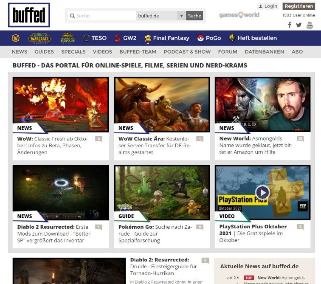This screenshot has height=284, width=321.
Task: Open the ABO menu
Action: pos(297,52)
